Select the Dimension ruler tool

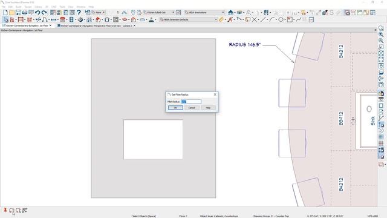221,19
